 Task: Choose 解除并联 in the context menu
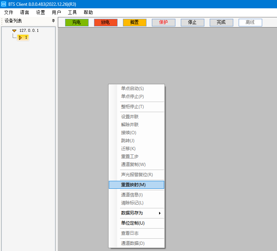point(136,125)
